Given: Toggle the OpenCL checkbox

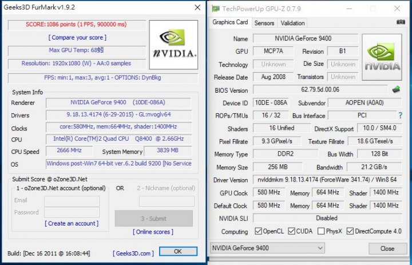Looking at the screenshot, I should click(x=258, y=231).
